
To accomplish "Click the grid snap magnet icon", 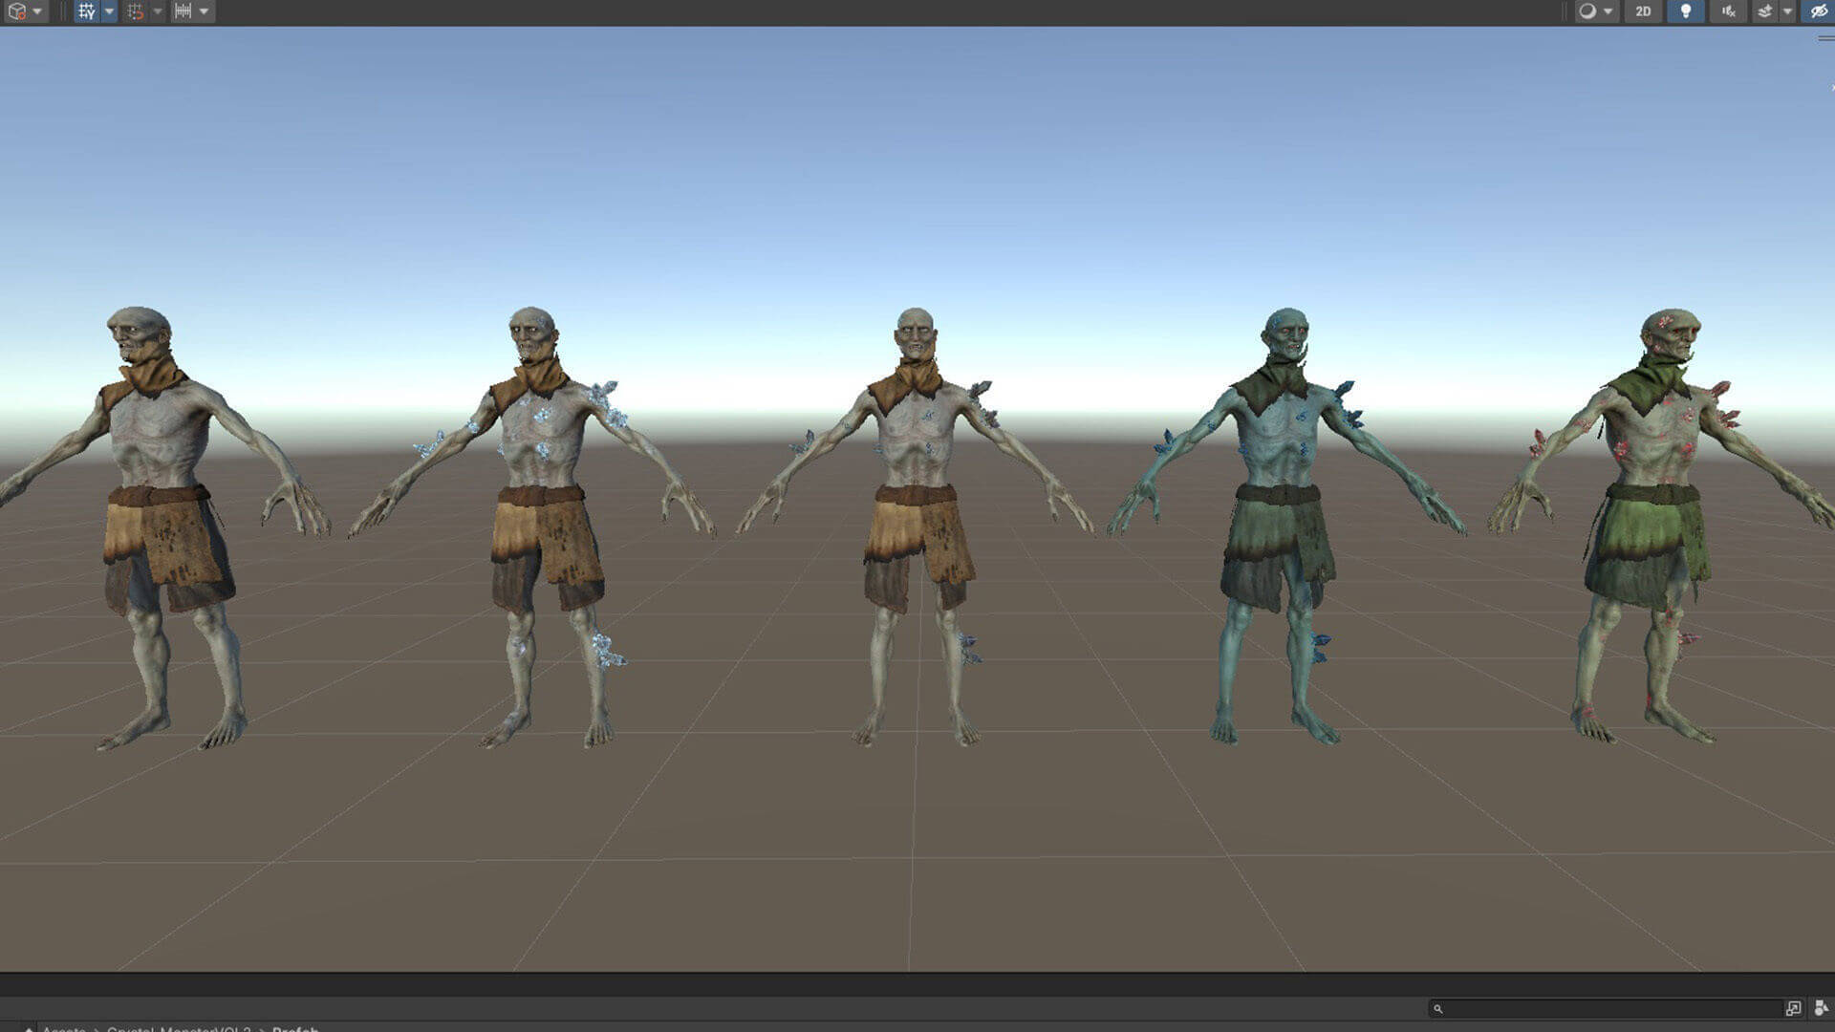I will [x=135, y=11].
